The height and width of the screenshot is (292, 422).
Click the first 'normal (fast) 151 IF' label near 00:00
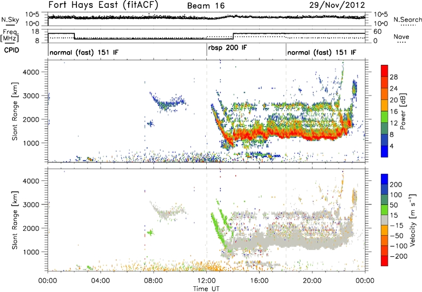click(x=84, y=52)
